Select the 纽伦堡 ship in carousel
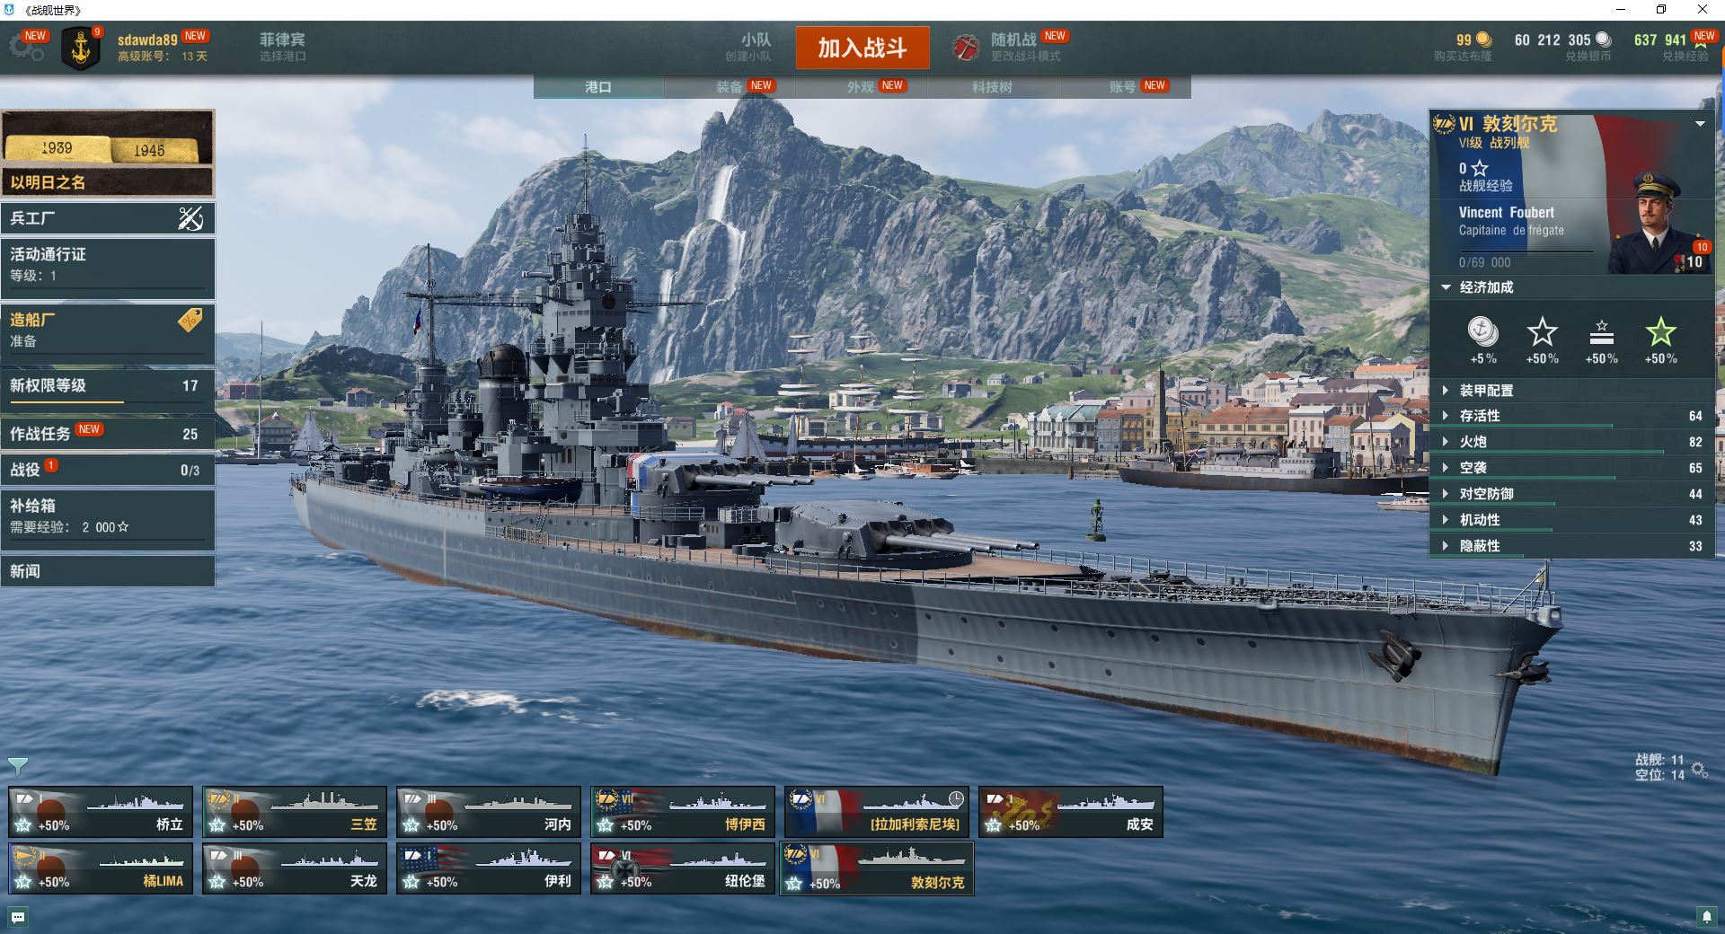This screenshot has height=934, width=1725. click(683, 868)
